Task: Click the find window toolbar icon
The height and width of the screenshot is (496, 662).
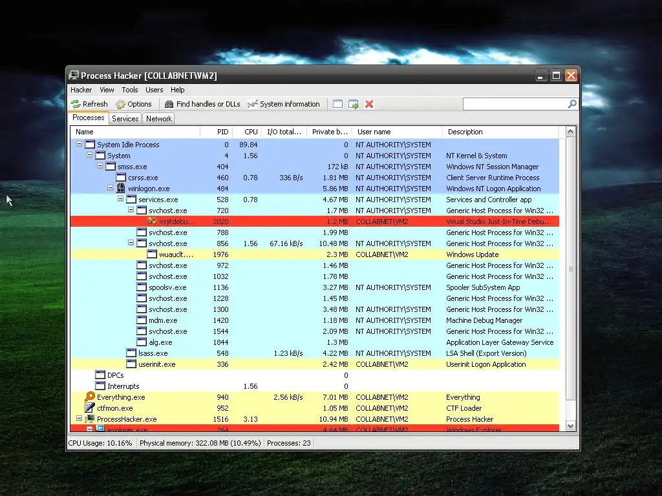Action: (337, 104)
